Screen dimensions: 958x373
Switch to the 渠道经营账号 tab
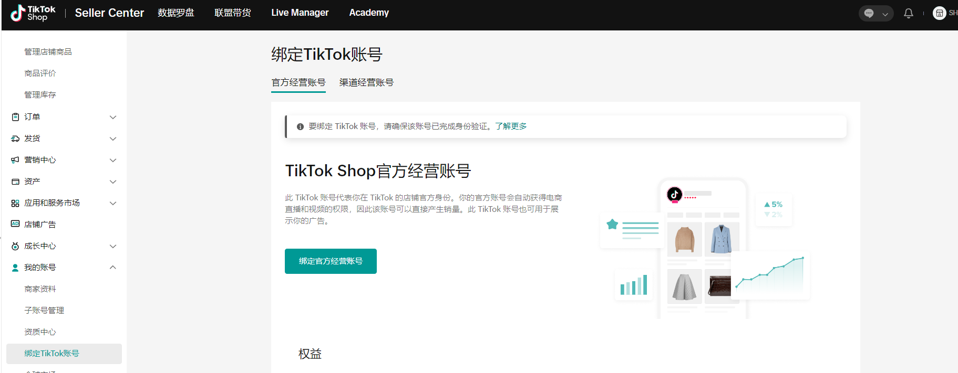[x=366, y=83]
